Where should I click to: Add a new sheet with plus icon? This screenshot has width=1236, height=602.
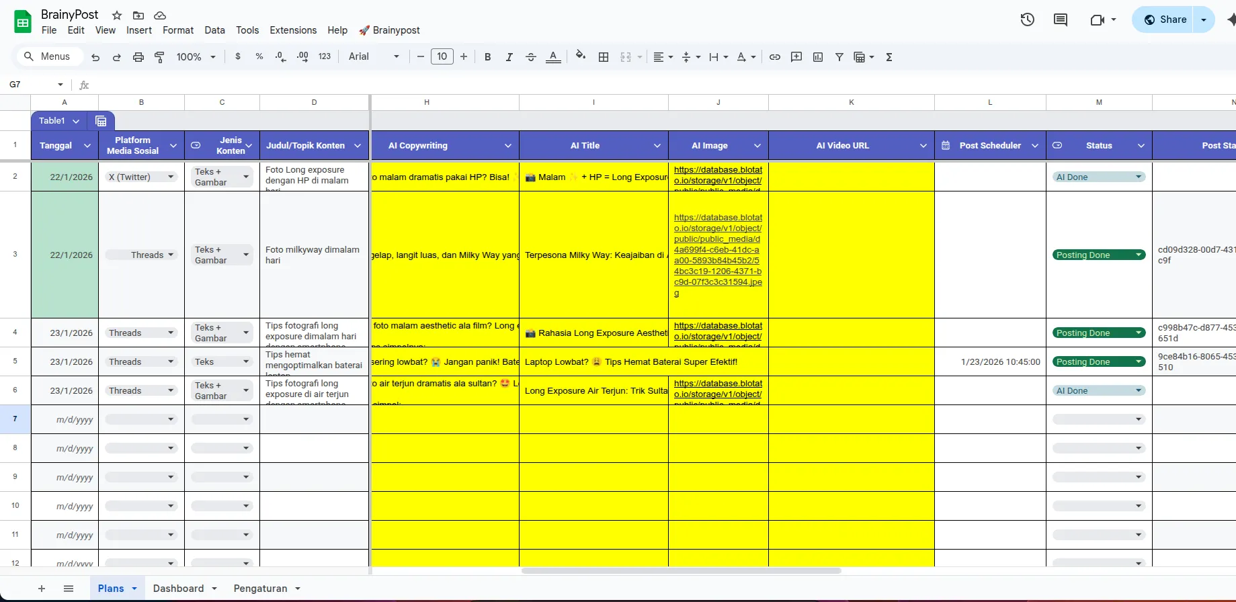[x=42, y=589]
